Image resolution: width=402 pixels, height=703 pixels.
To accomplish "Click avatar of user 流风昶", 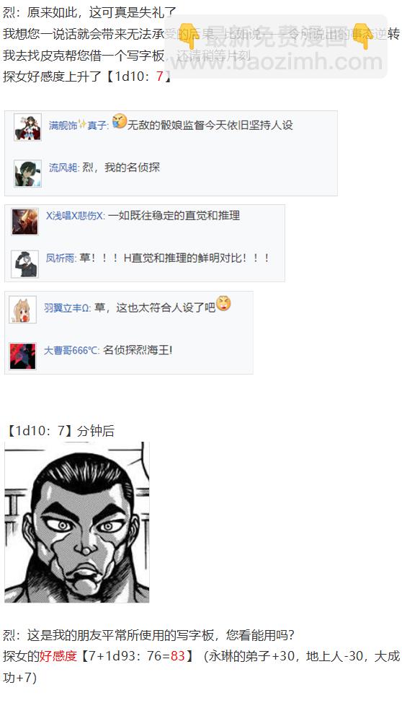I will [x=27, y=173].
